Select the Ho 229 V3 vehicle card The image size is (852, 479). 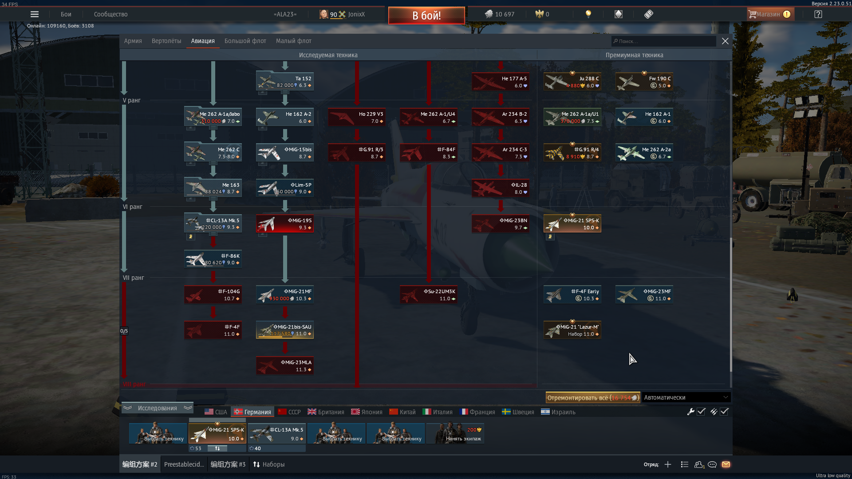tap(357, 117)
